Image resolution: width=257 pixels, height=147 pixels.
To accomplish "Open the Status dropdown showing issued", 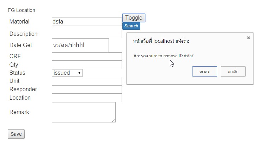I will pos(67,73).
